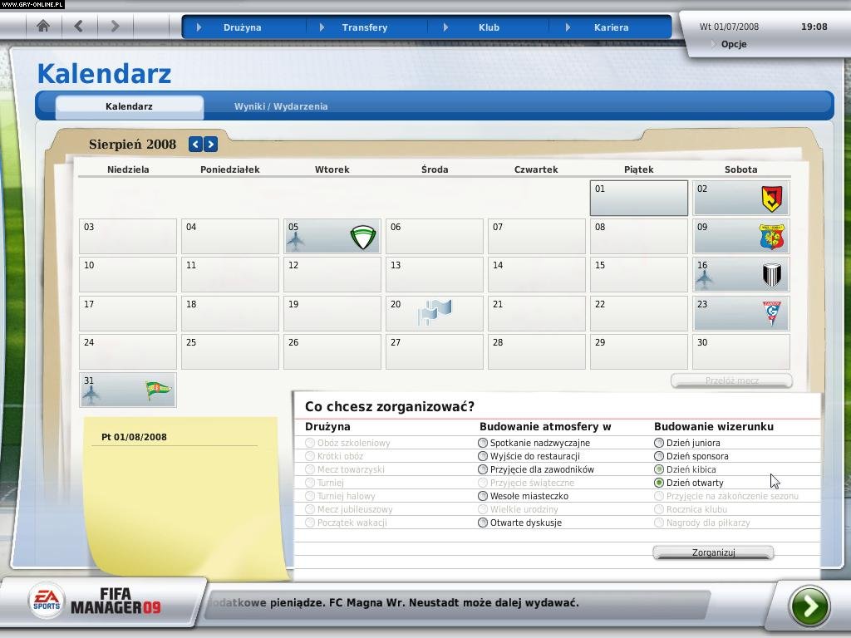Choose Wyjście do restauracji option
851x638 pixels.
483,456
